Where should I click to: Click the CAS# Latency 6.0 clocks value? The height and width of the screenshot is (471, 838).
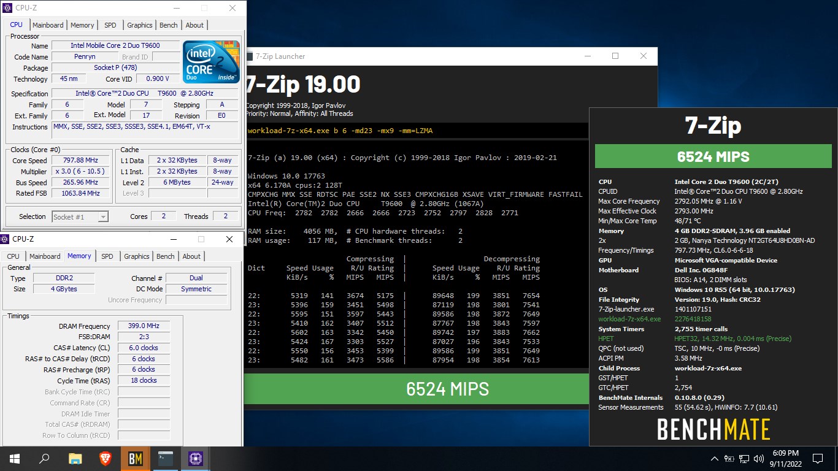coord(144,348)
